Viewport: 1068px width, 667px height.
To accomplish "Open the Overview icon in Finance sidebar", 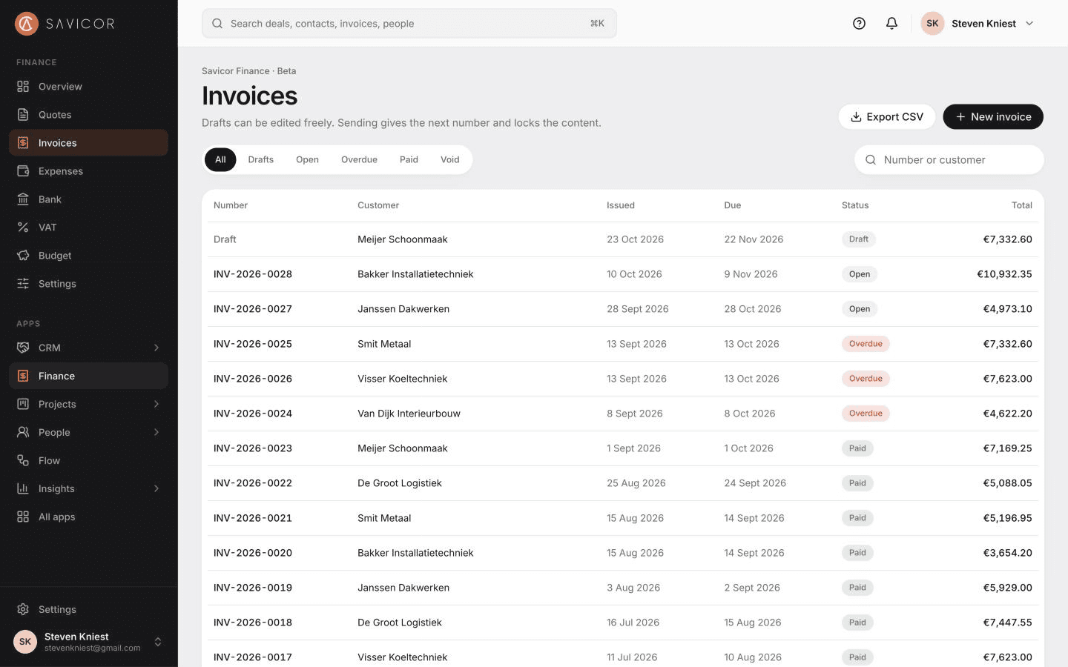I will (23, 87).
